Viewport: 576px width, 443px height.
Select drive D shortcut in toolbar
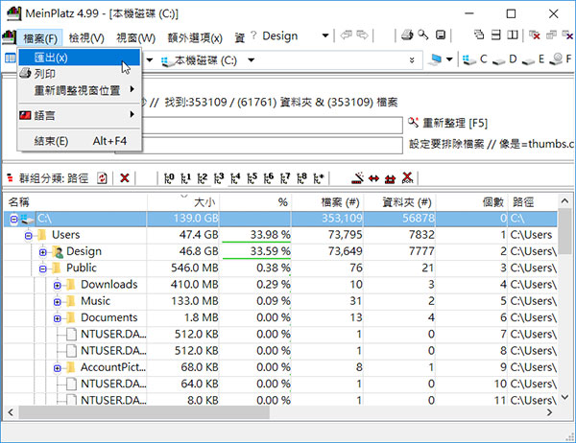click(x=505, y=59)
